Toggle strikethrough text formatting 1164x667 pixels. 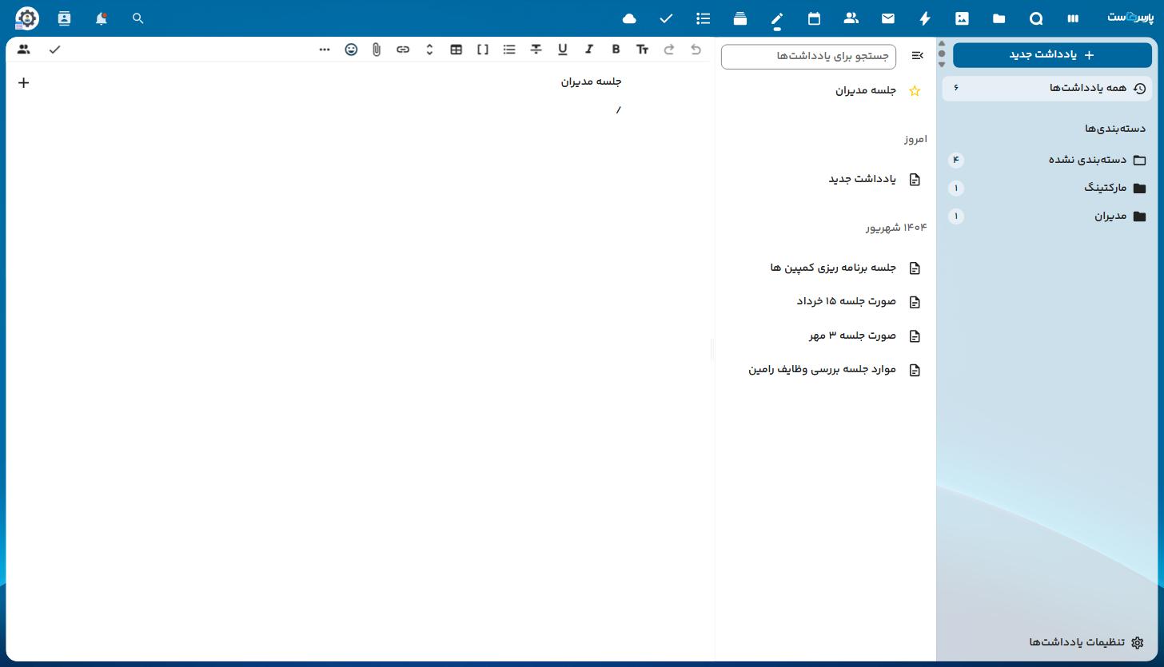click(x=536, y=50)
